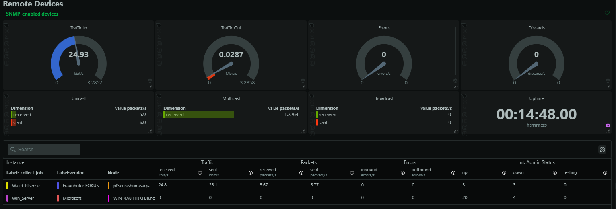Click yellow swatch beside Walid_Pfsense
616x209 pixels.
(7, 186)
